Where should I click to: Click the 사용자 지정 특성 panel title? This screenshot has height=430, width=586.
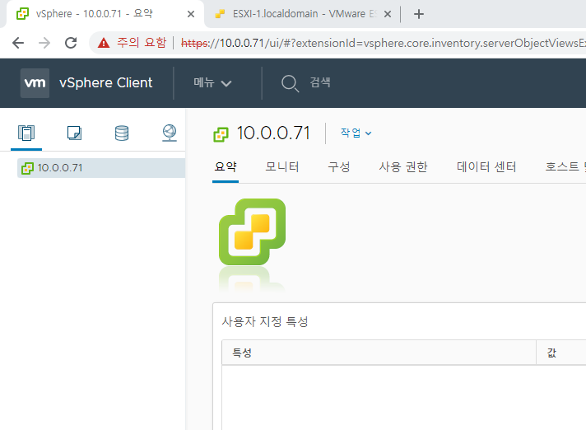pos(265,321)
